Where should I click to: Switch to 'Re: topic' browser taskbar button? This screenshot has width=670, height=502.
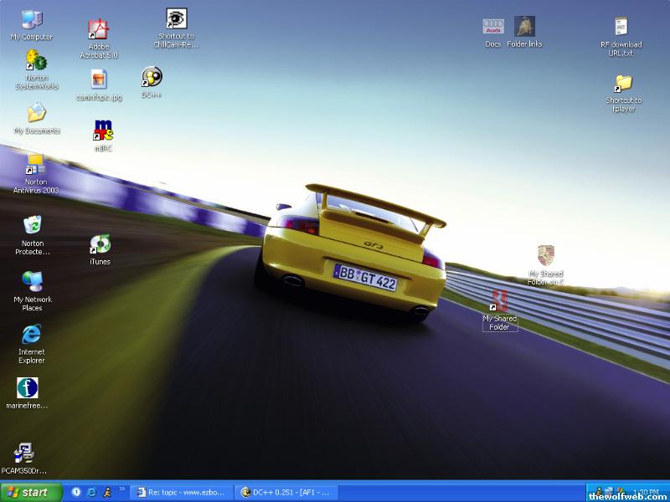[180, 492]
